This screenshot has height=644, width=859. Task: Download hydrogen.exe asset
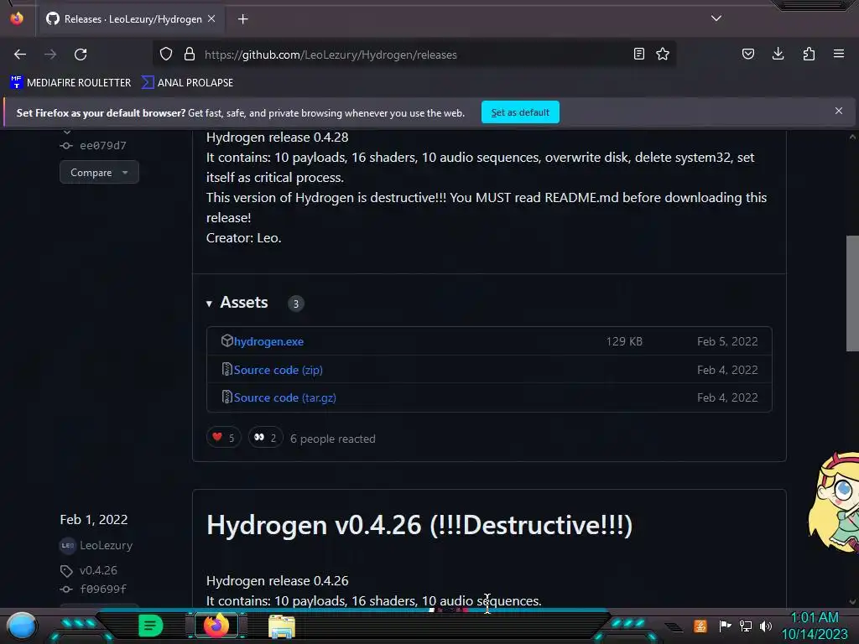click(x=268, y=341)
